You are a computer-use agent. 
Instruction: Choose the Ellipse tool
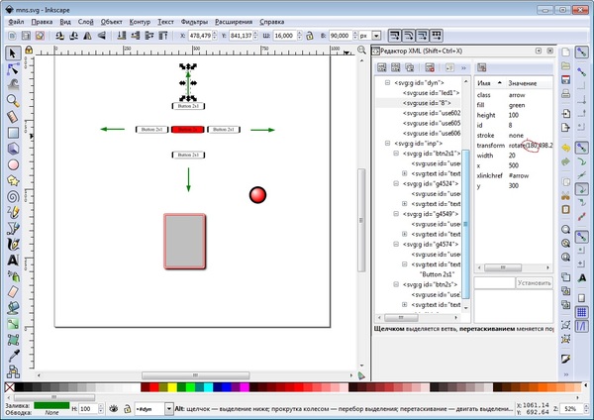tap(14, 164)
